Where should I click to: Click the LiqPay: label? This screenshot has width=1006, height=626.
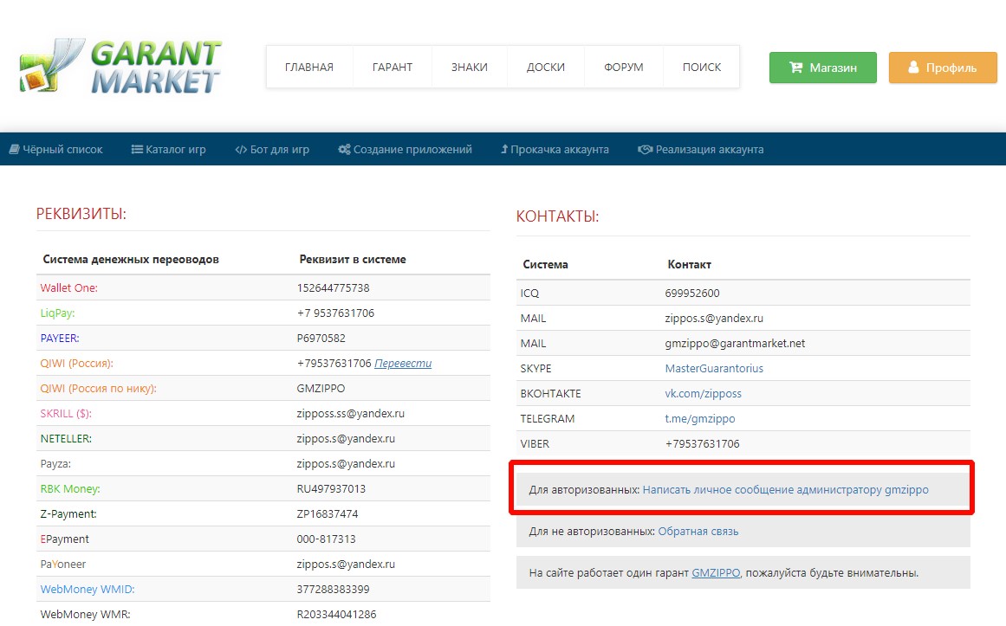click(x=57, y=313)
